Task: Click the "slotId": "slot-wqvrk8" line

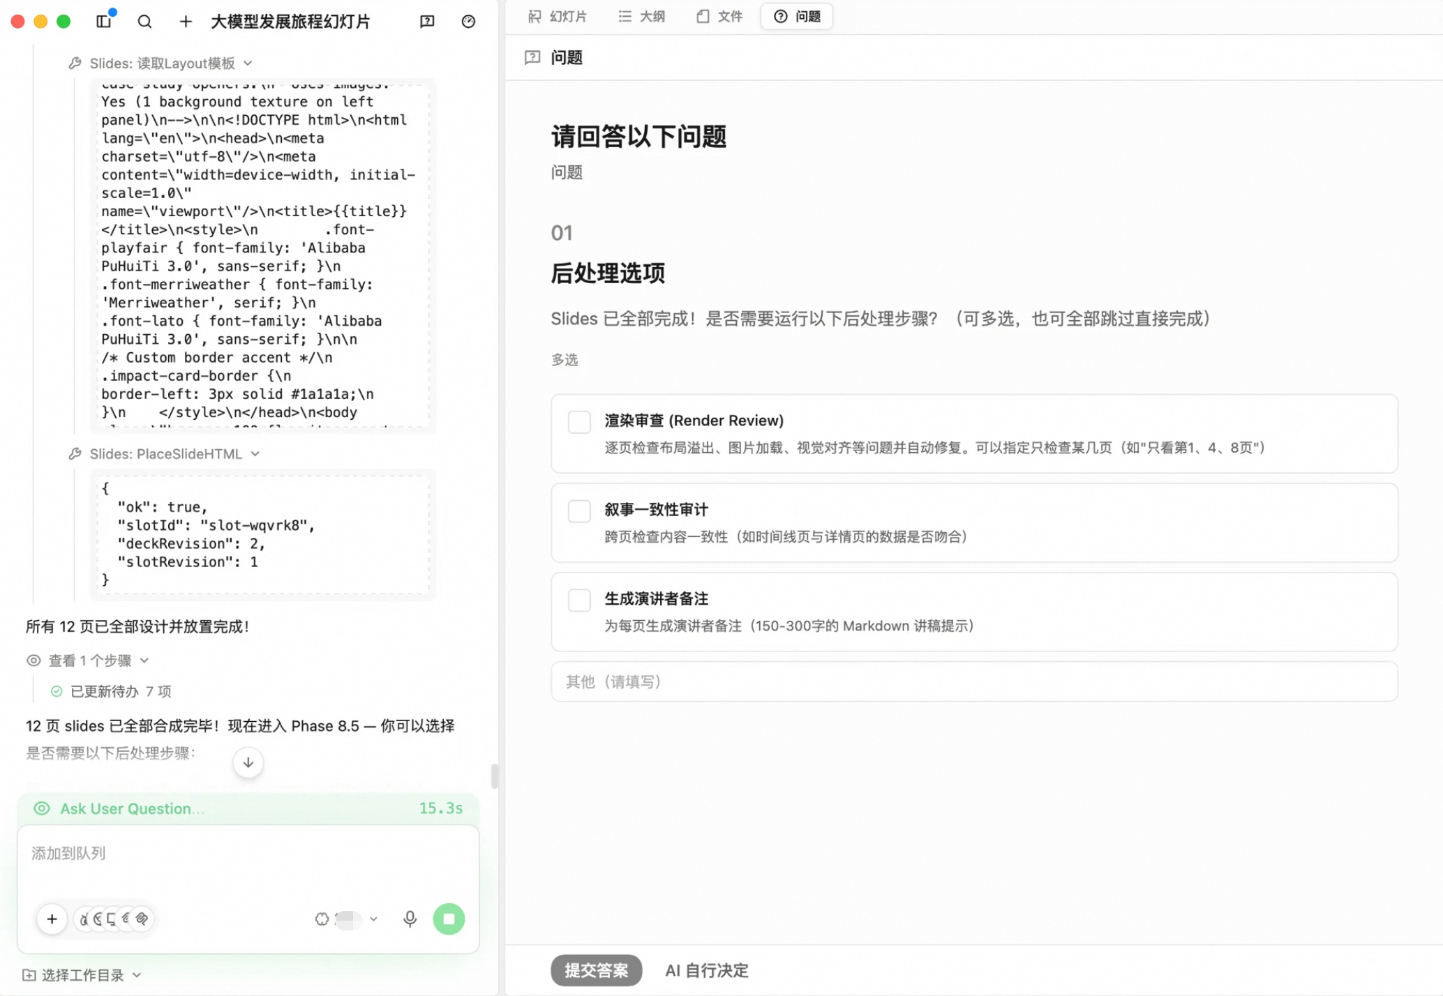Action: pos(216,525)
